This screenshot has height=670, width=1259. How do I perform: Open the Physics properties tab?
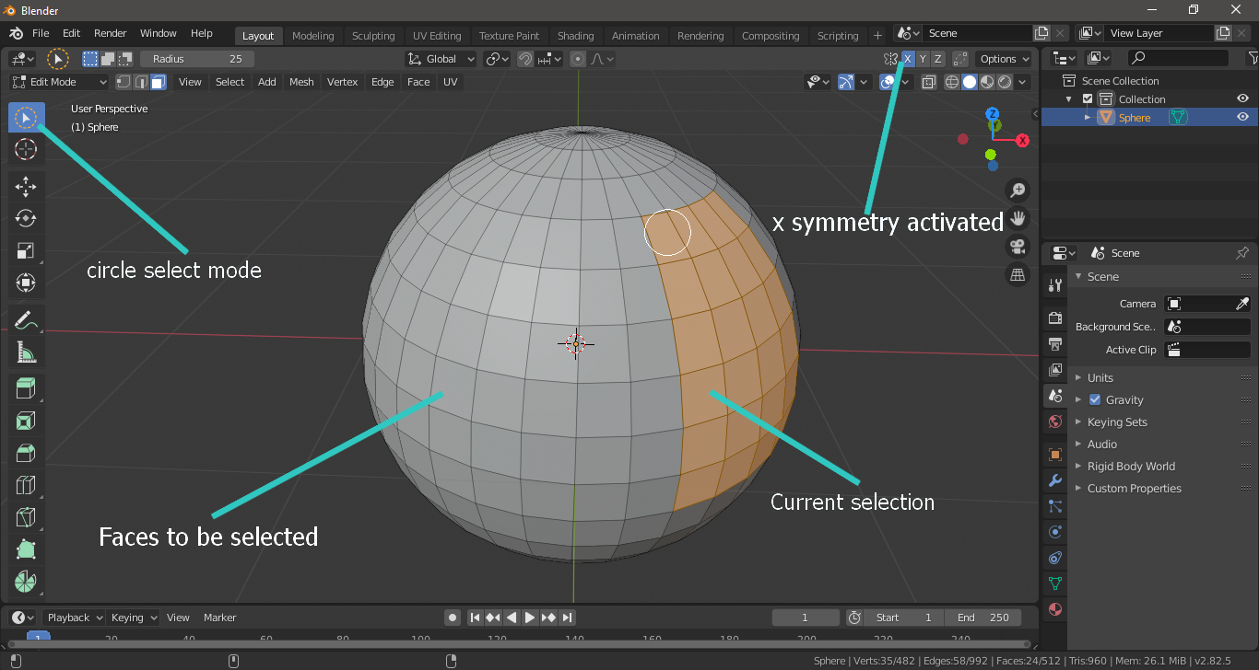[1055, 532]
